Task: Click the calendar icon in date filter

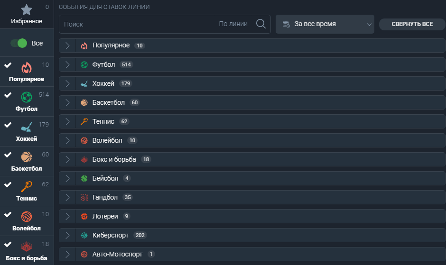Action: tap(286, 24)
